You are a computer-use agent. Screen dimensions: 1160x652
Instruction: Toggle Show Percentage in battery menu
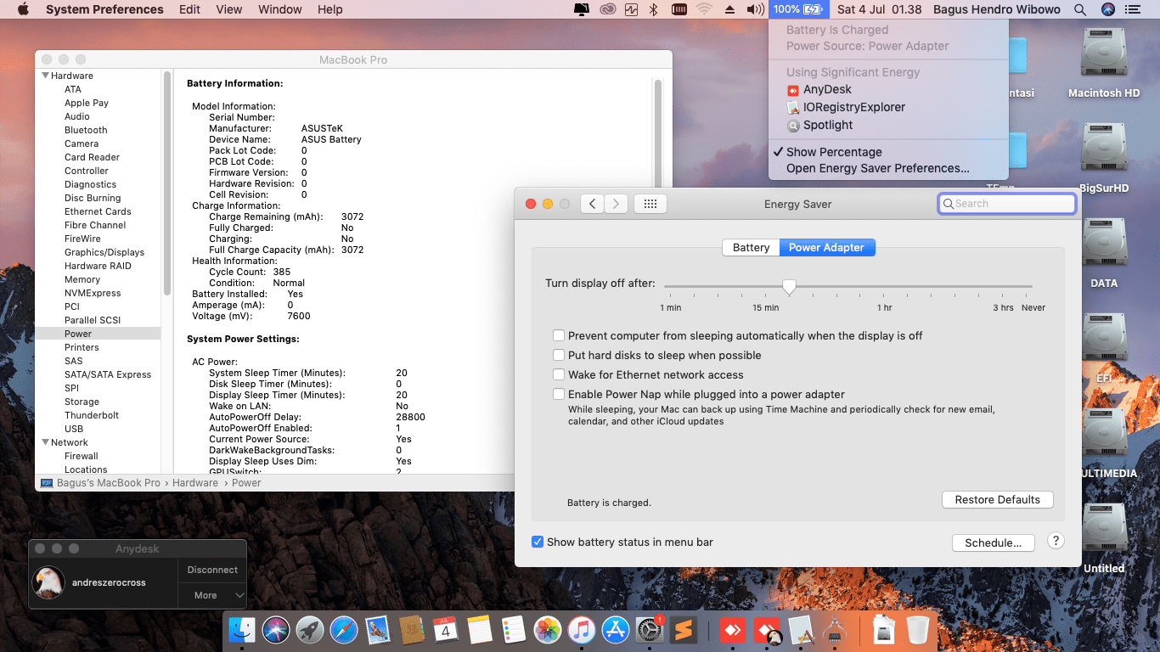[x=888, y=152]
